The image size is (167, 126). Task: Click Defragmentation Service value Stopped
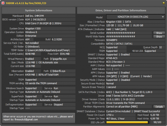58,105
